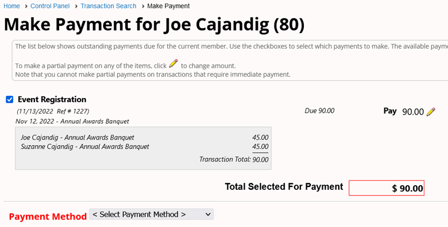Image resolution: width=448 pixels, height=227 pixels.
Task: Click the Transaction Total 90.00 line
Action: (x=234, y=159)
